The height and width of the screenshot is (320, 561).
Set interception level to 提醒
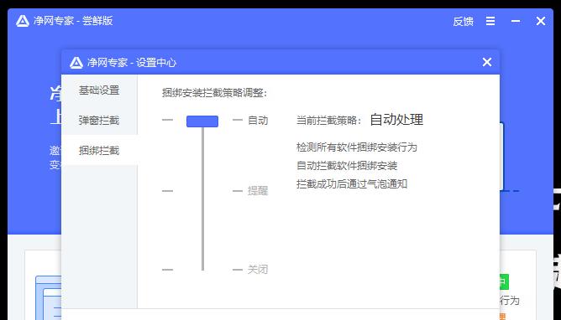[258, 191]
